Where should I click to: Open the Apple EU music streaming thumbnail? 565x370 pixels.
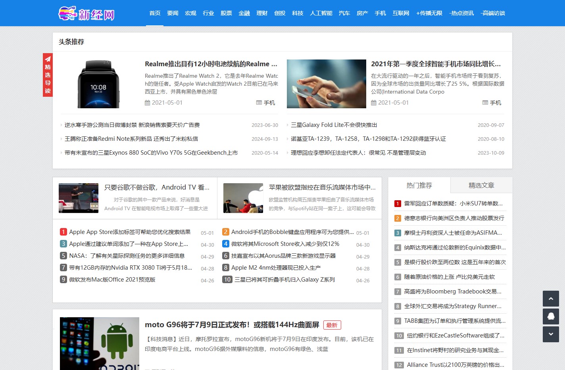(x=243, y=198)
